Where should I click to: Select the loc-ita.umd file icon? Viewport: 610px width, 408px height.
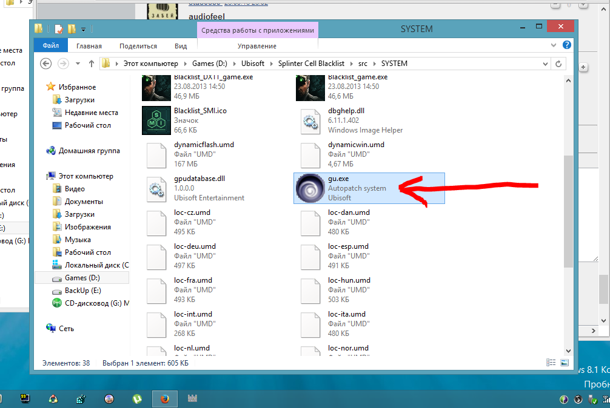310,324
